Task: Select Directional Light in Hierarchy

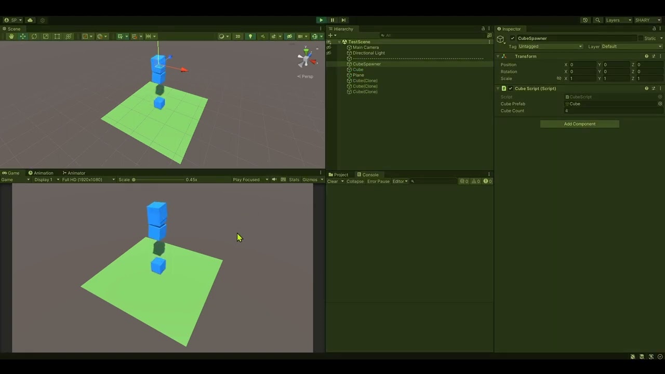Action: click(369, 53)
